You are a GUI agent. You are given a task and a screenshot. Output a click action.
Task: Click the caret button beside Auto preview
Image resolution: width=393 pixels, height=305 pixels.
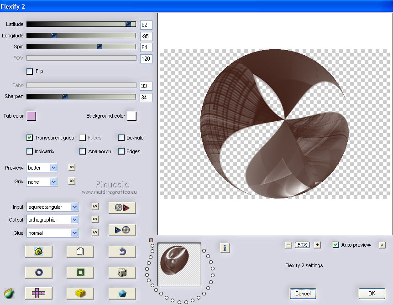click(382, 245)
